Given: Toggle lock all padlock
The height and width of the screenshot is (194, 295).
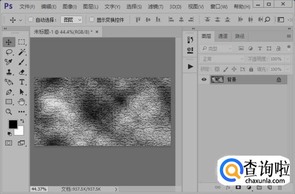Looking at the screenshot, I should click(251, 69).
